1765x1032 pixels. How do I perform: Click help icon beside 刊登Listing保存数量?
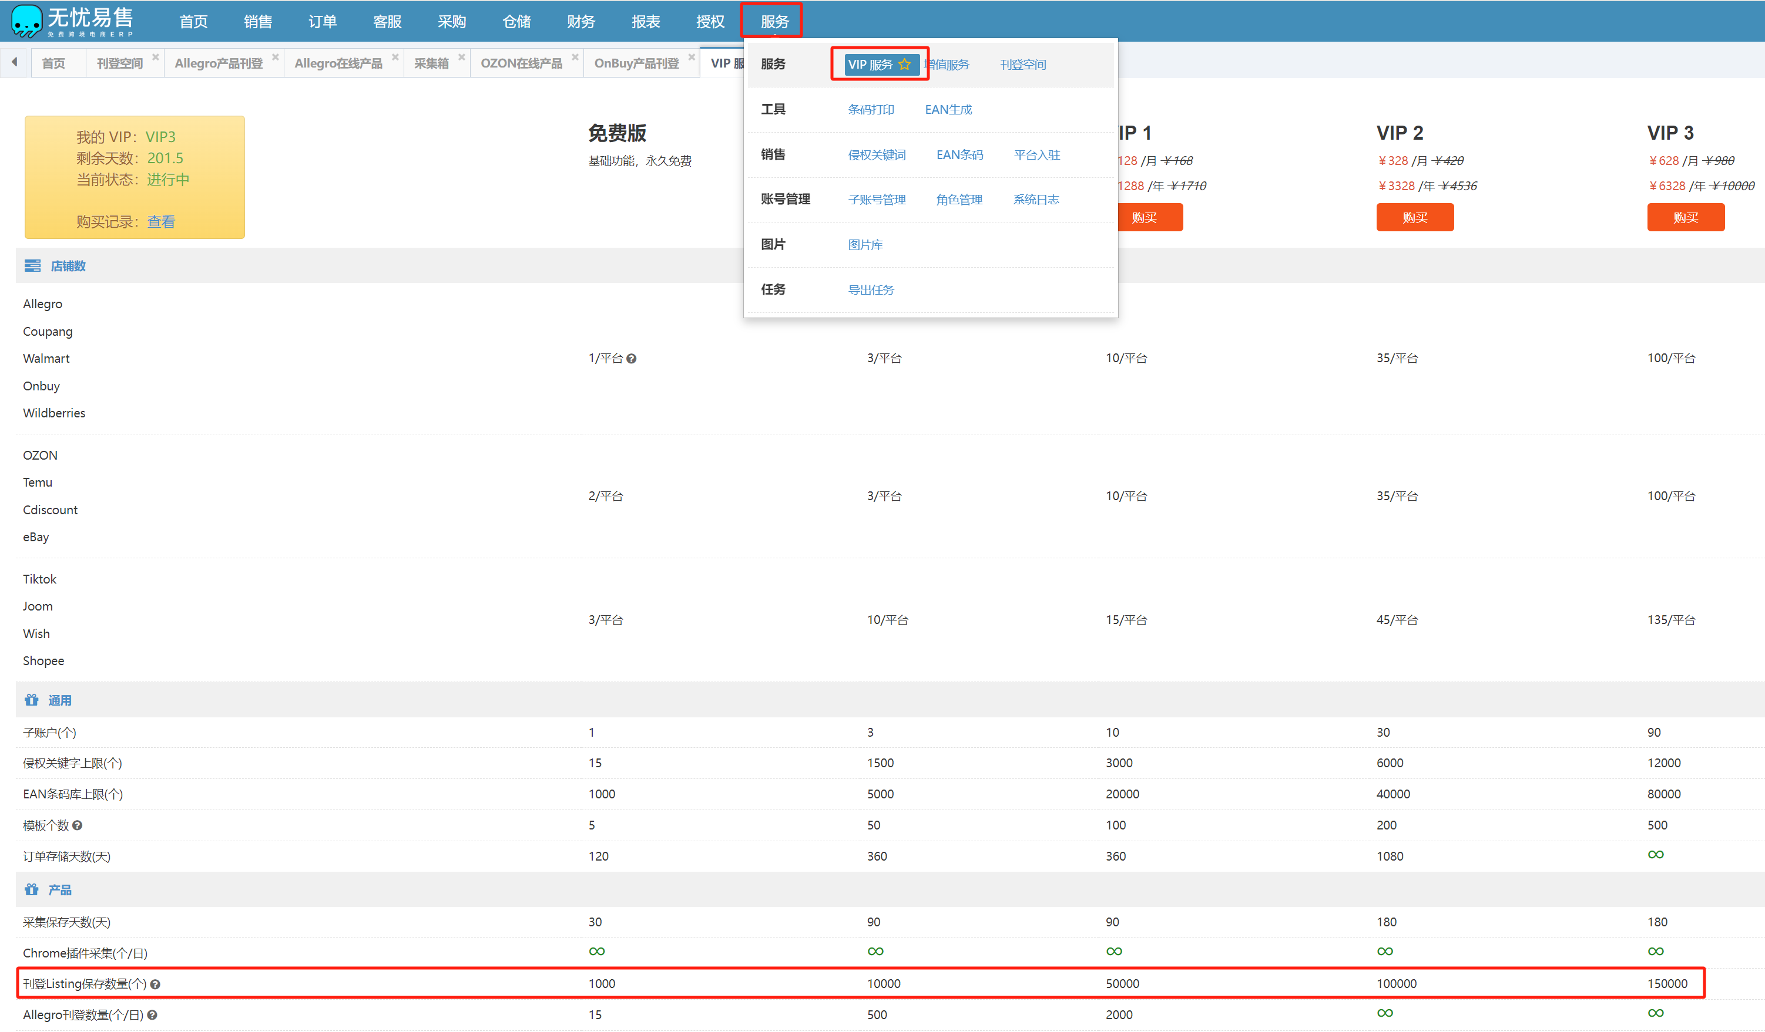[156, 984]
